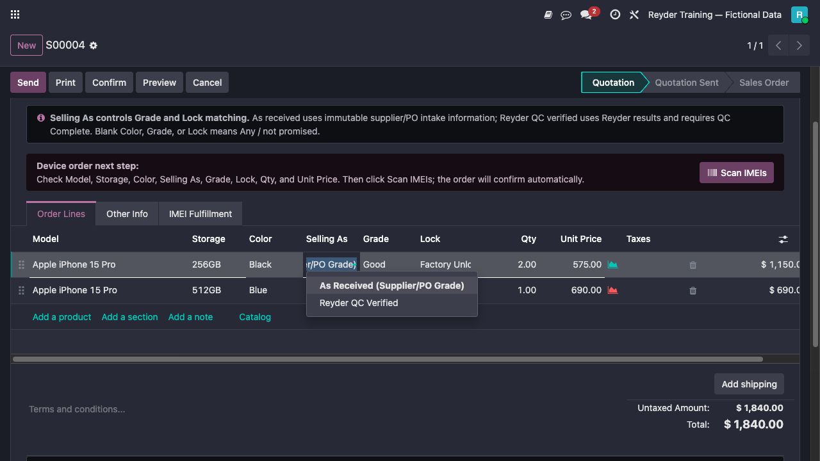Open the single speech bubble icon
Image resolution: width=820 pixels, height=461 pixels.
[x=566, y=15]
